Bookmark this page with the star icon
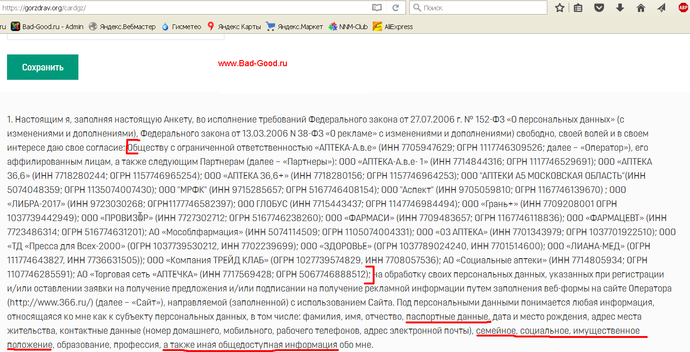The image size is (690, 352). click(560, 8)
